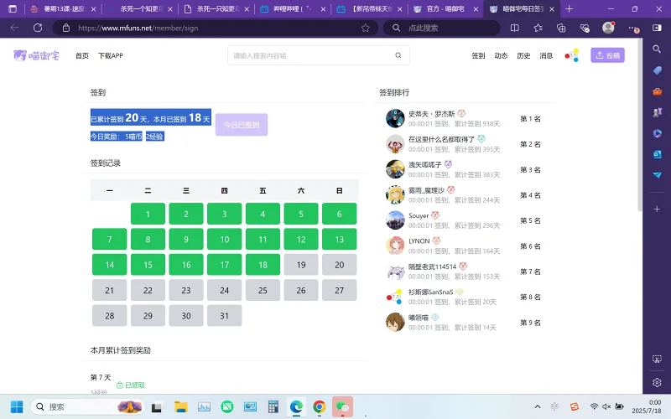Open taskbar clock showing 2025/7/18
This screenshot has width=671, height=419.
click(647, 406)
